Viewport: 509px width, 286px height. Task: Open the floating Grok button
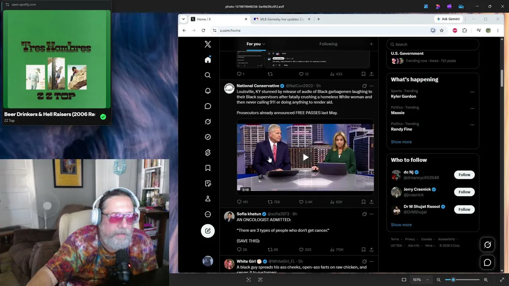point(488,245)
